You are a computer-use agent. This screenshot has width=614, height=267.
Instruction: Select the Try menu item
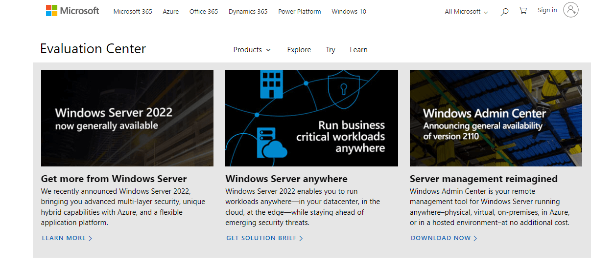coord(331,50)
